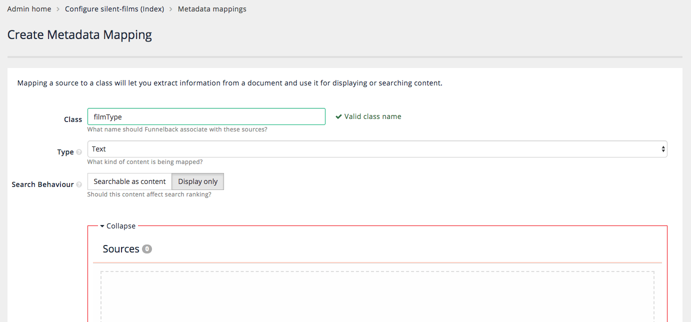Image resolution: width=691 pixels, height=322 pixels.
Task: Click the Sources heading
Action: click(x=120, y=248)
